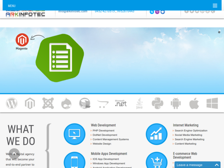Click the Microsoft .net logo
Image resolution: width=224 pixels, height=168 pixels.
point(121,103)
